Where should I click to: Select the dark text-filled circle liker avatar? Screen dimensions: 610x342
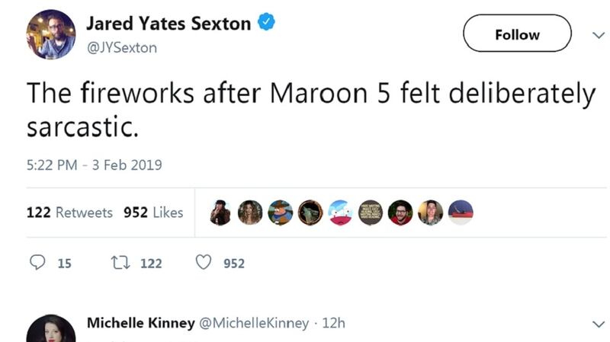(370, 213)
